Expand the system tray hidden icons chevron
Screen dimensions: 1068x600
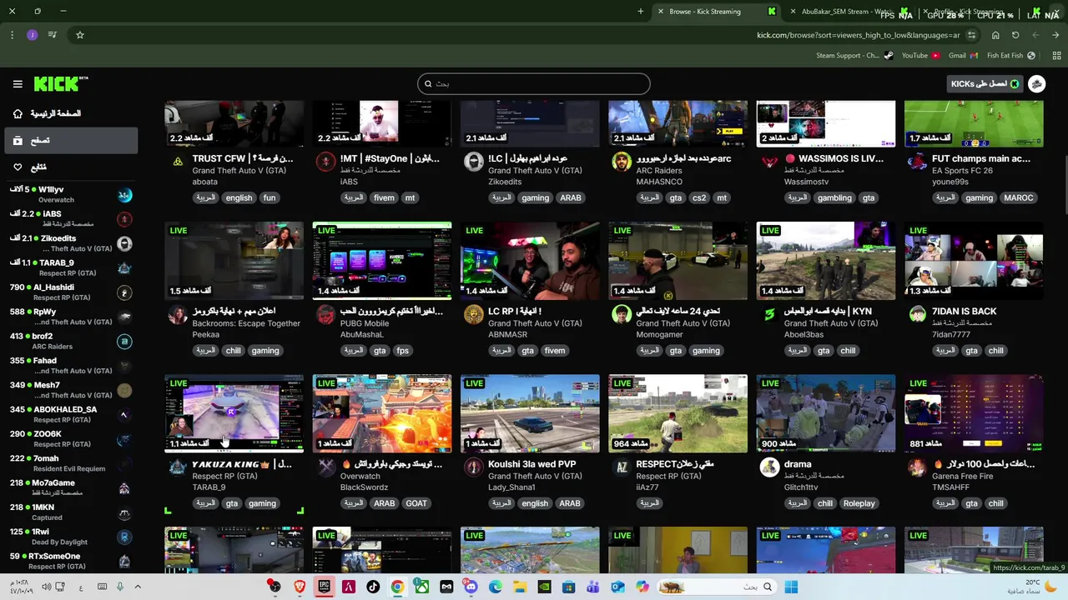[139, 587]
